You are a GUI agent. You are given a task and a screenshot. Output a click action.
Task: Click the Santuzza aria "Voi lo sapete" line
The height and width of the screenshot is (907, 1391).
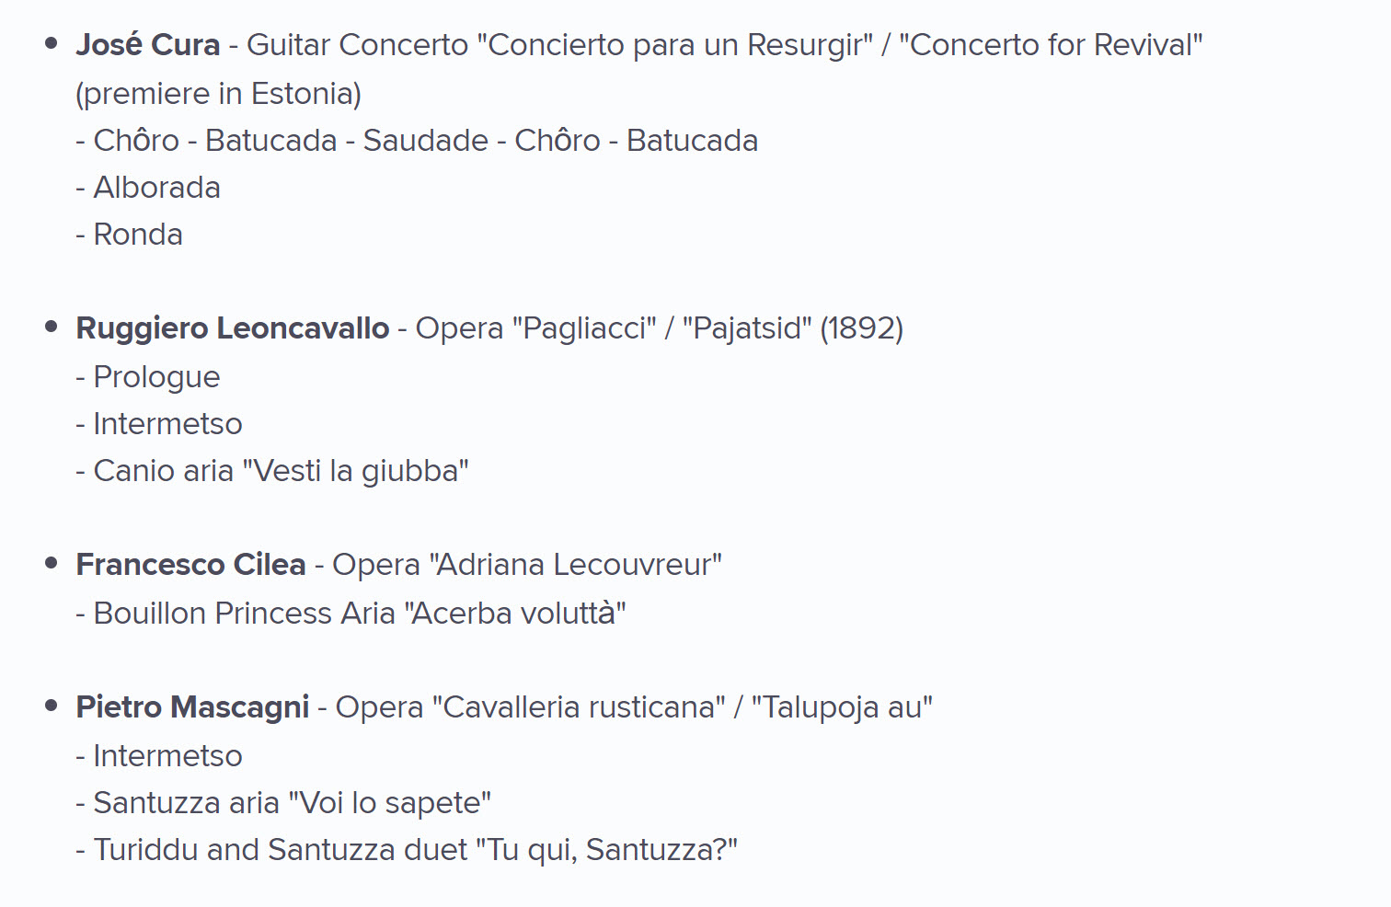[x=283, y=803]
